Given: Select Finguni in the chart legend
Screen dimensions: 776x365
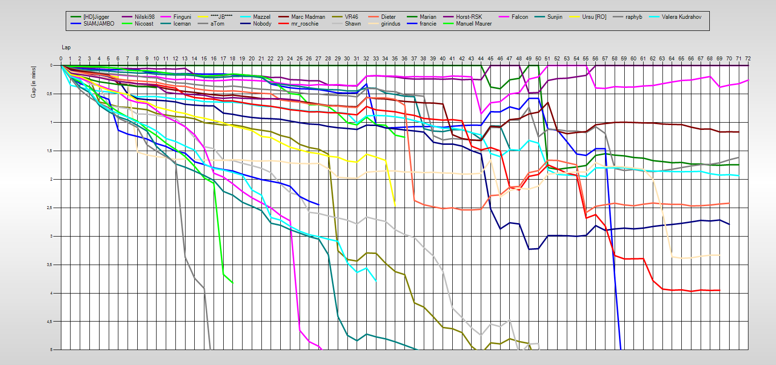Looking at the screenshot, I should click(x=182, y=17).
